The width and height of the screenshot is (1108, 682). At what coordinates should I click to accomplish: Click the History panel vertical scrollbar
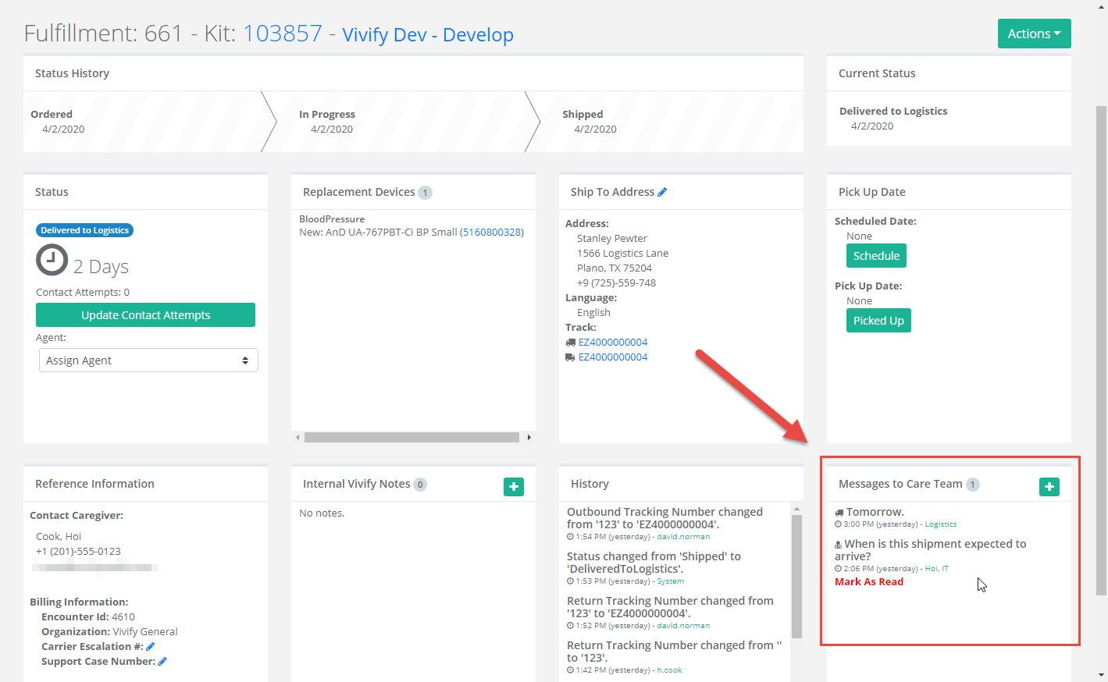[796, 577]
